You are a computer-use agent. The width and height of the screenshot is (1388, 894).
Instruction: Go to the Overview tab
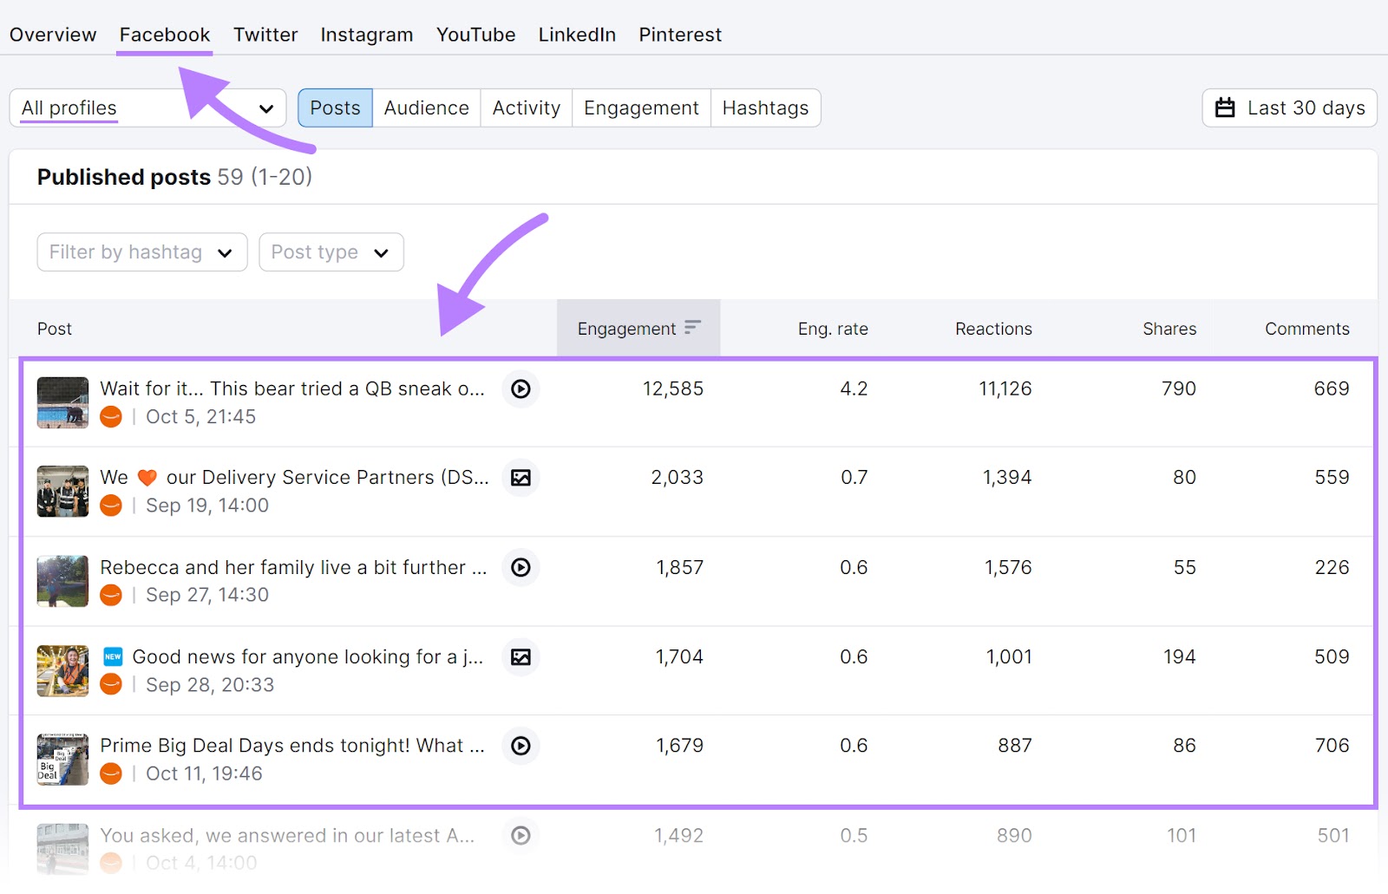[x=53, y=35]
